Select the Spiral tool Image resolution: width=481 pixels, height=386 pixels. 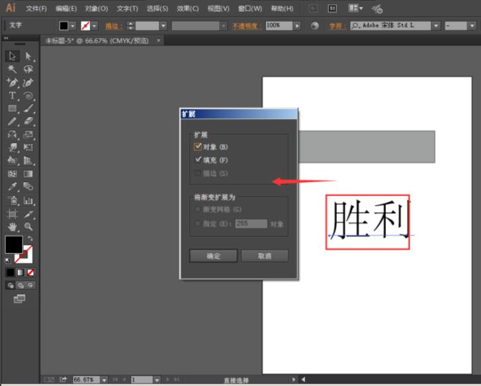[x=28, y=95]
